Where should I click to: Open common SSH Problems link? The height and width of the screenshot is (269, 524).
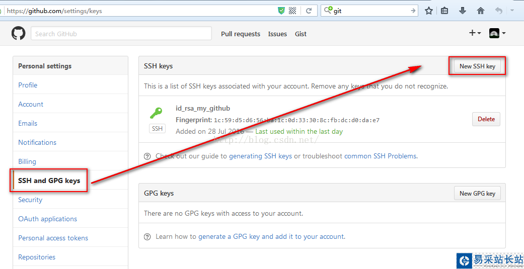[x=381, y=156]
